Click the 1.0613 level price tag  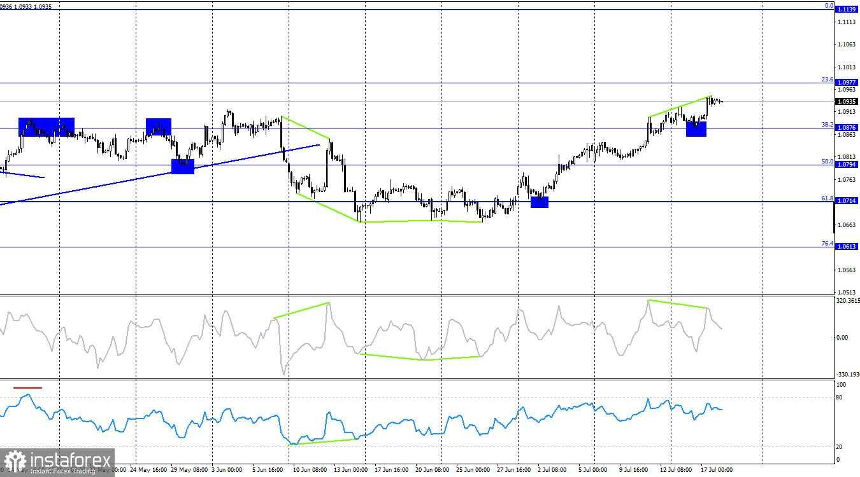847,247
